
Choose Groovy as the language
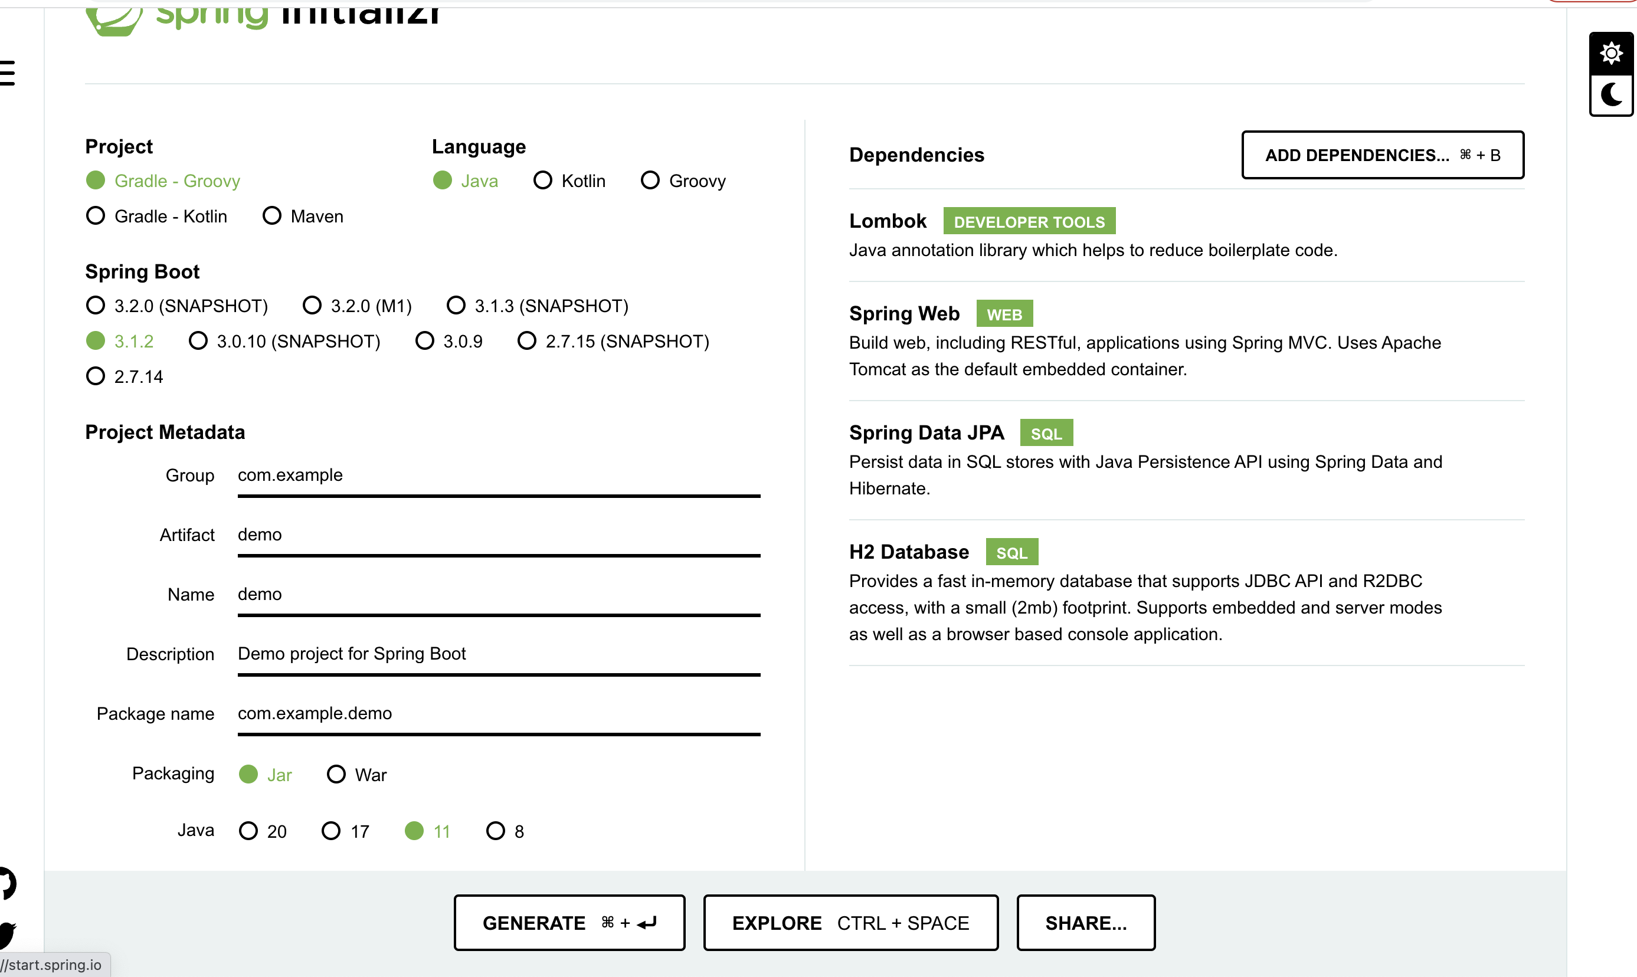683,181
